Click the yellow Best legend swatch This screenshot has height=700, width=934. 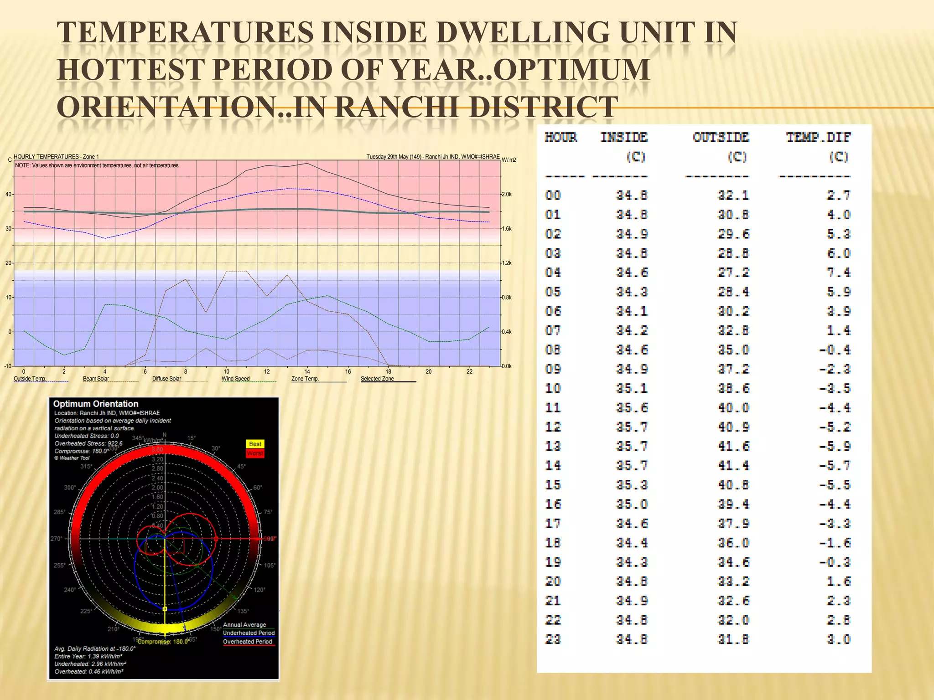(255, 444)
